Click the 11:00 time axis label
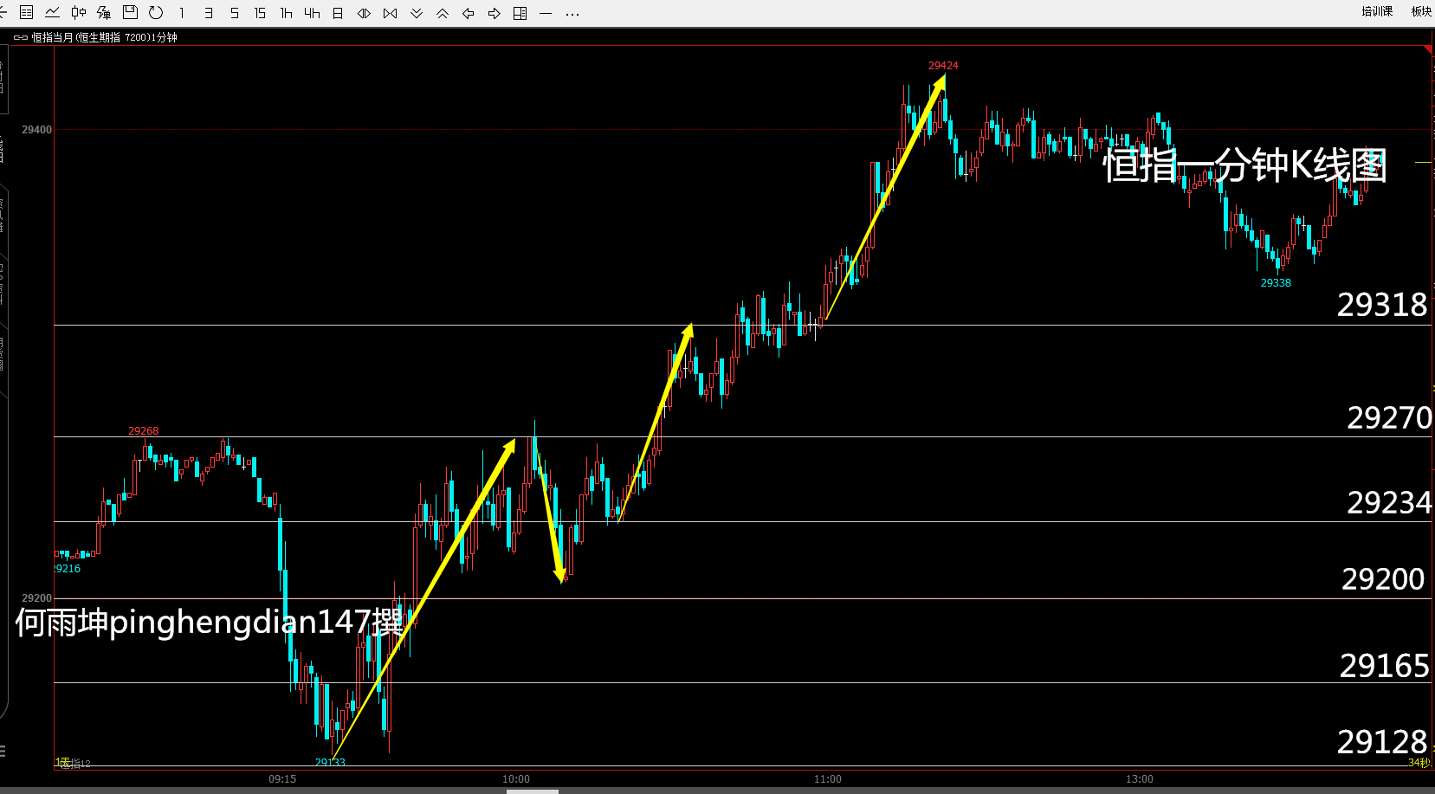The image size is (1435, 794). tap(828, 779)
